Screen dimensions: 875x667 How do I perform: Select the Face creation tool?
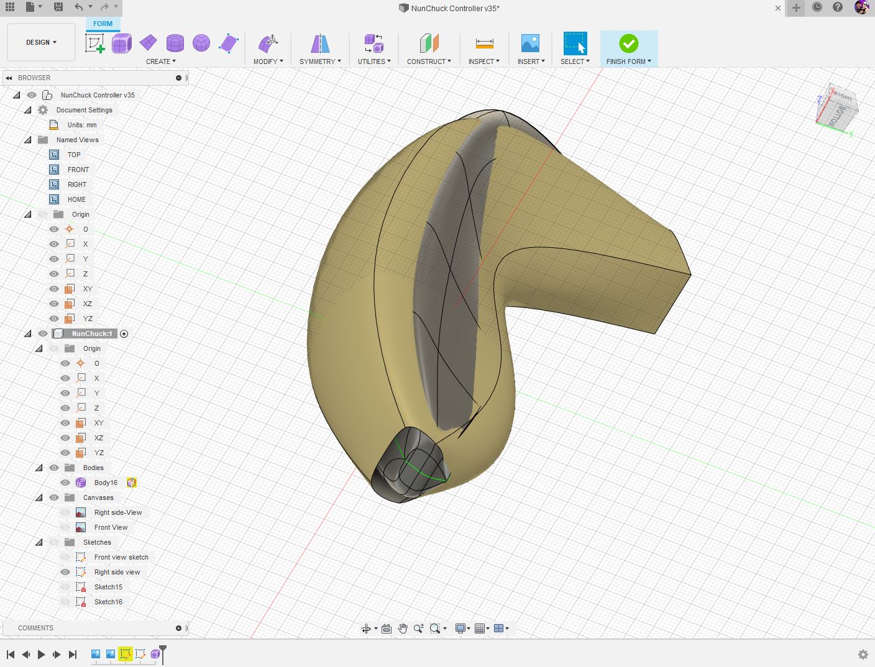click(229, 43)
